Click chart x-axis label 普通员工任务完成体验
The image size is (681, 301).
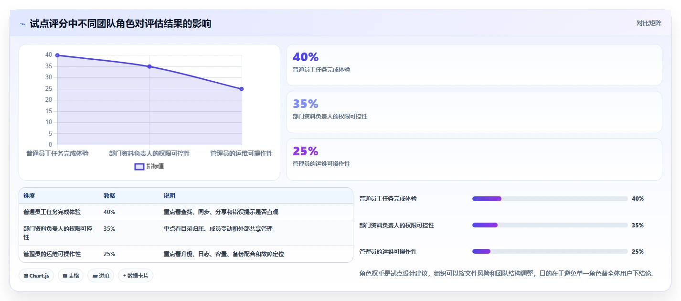click(x=57, y=153)
